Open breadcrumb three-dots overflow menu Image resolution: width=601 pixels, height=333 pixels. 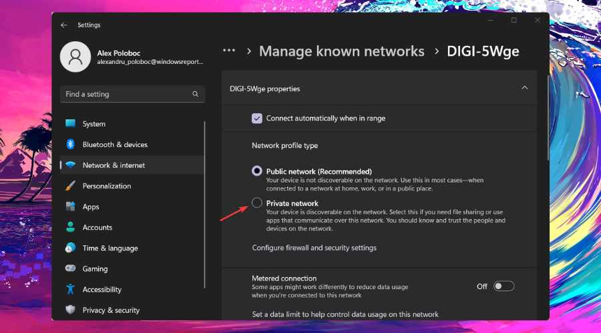[x=229, y=51]
